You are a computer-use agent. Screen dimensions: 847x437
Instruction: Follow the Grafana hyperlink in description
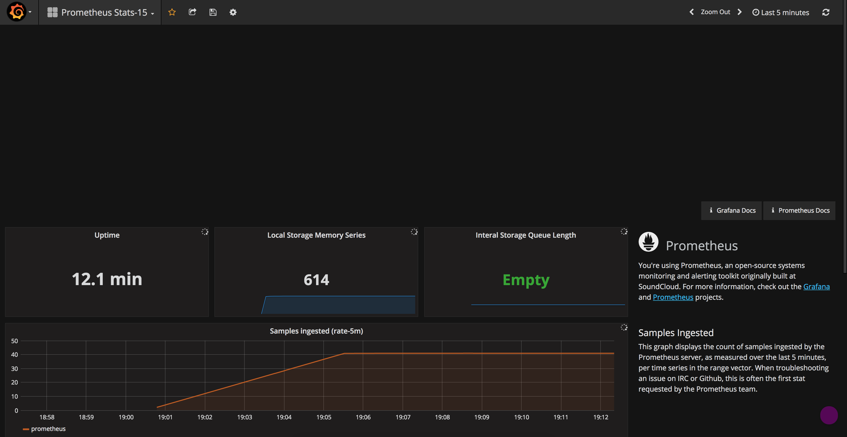click(816, 287)
